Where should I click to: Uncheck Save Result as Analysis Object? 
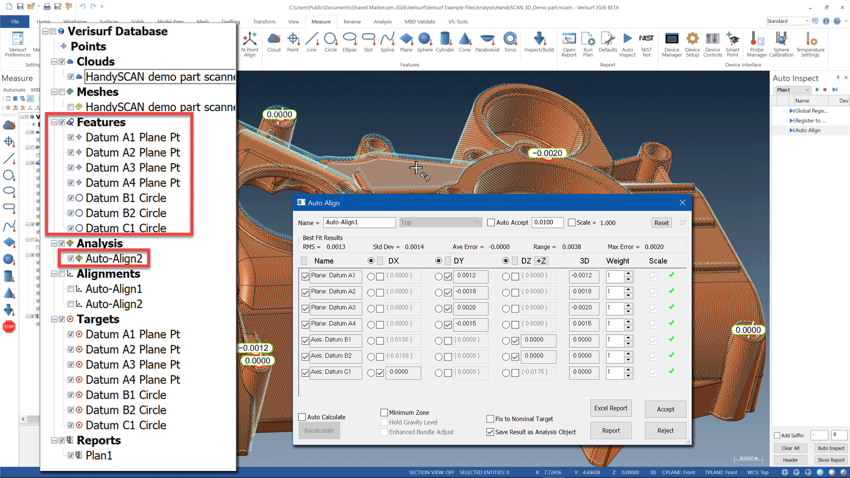click(490, 432)
